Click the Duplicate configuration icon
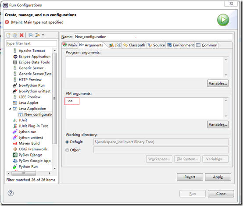This screenshot has height=206, width=243. (x=15, y=36)
